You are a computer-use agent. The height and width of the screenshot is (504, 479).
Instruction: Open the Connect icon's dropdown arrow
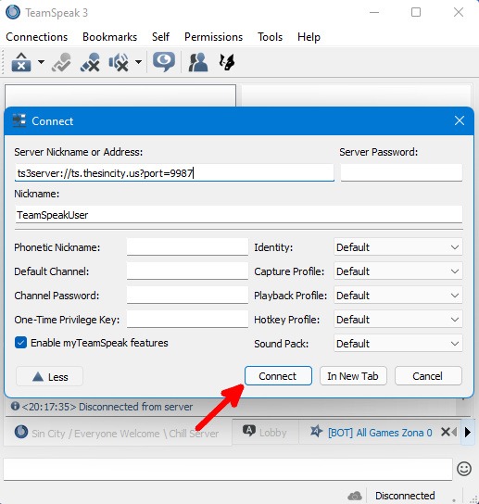click(x=41, y=62)
